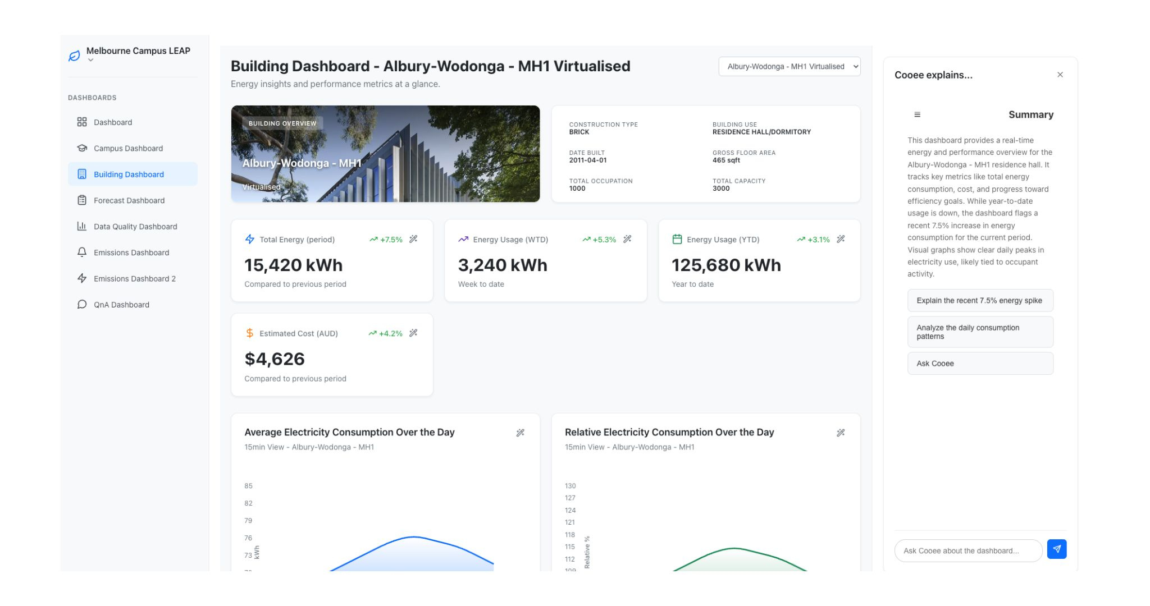Close the Cooee explains panel
Viewport: 1150px width, 606px height.
pyautogui.click(x=1060, y=75)
